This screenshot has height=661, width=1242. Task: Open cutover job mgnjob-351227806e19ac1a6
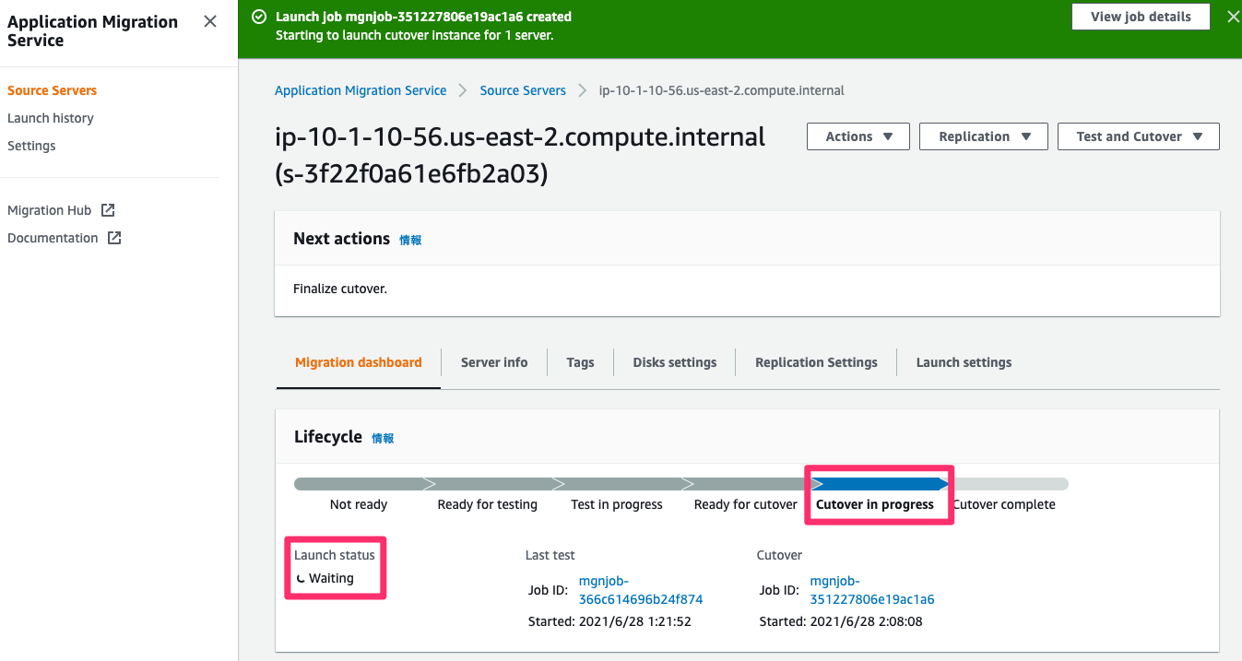click(x=872, y=590)
